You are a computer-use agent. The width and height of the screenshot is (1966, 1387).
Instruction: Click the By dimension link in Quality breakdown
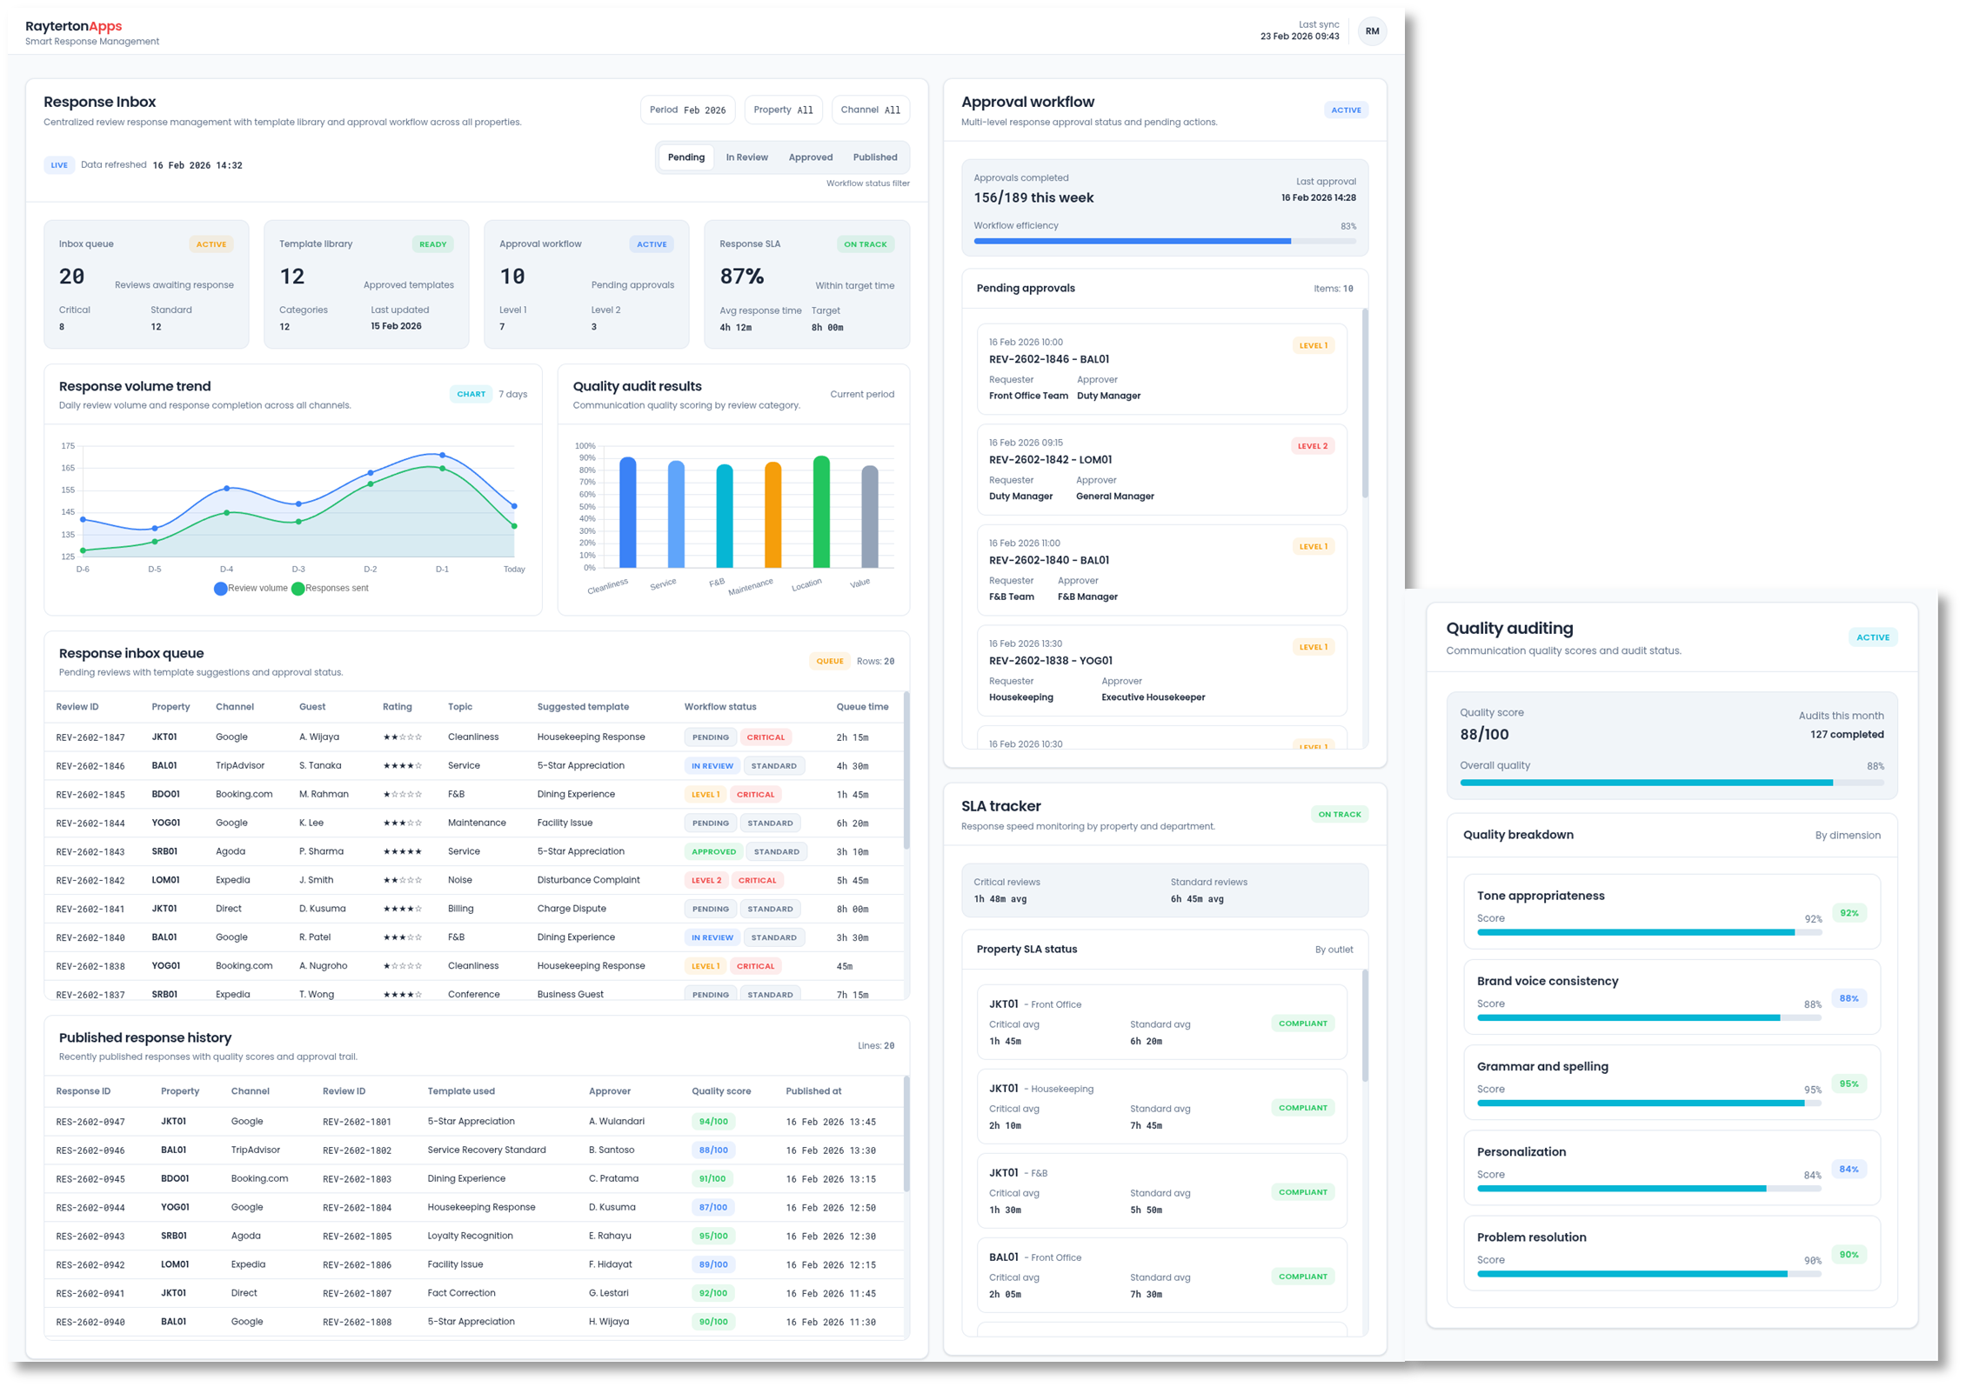point(1848,834)
